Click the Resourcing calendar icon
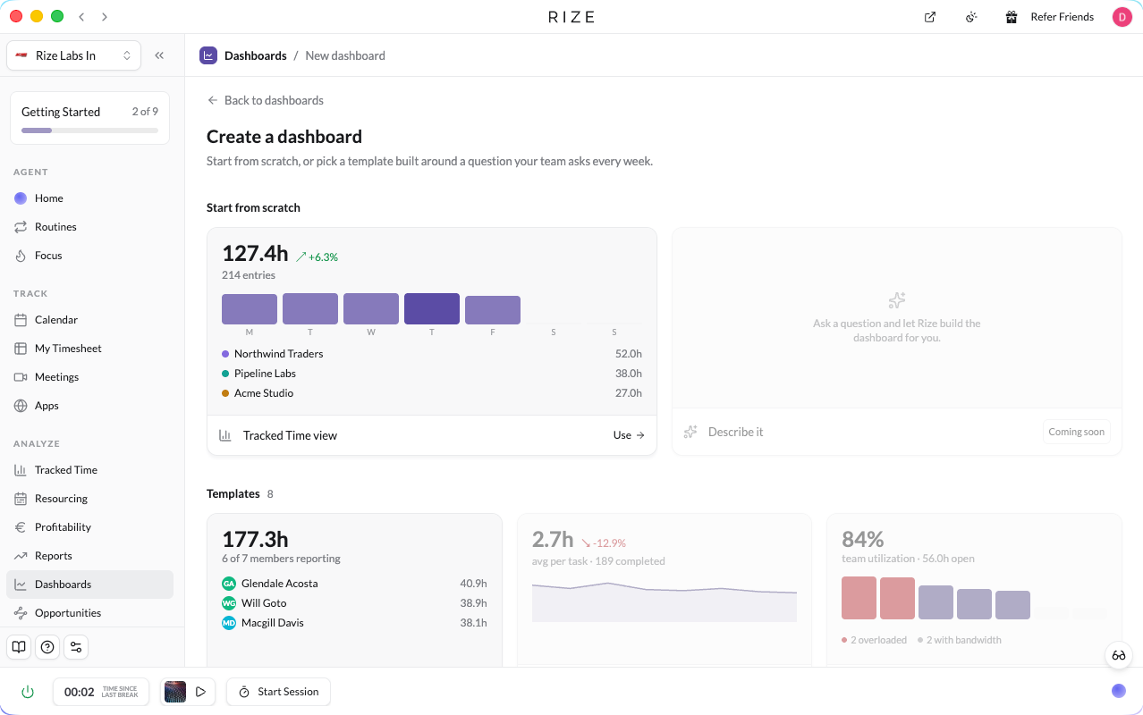1143x715 pixels. coord(21,499)
